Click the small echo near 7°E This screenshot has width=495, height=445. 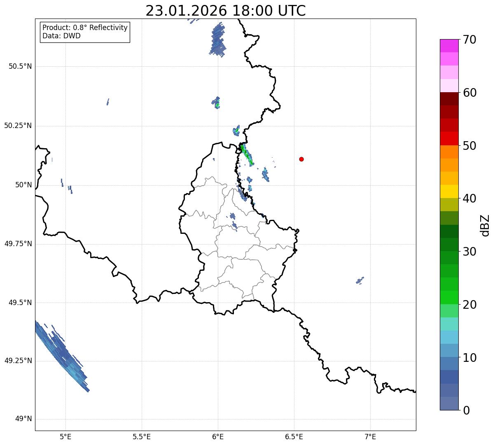[x=360, y=281]
